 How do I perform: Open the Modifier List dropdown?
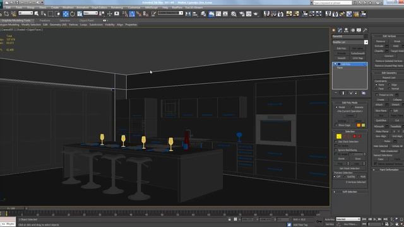[366, 42]
